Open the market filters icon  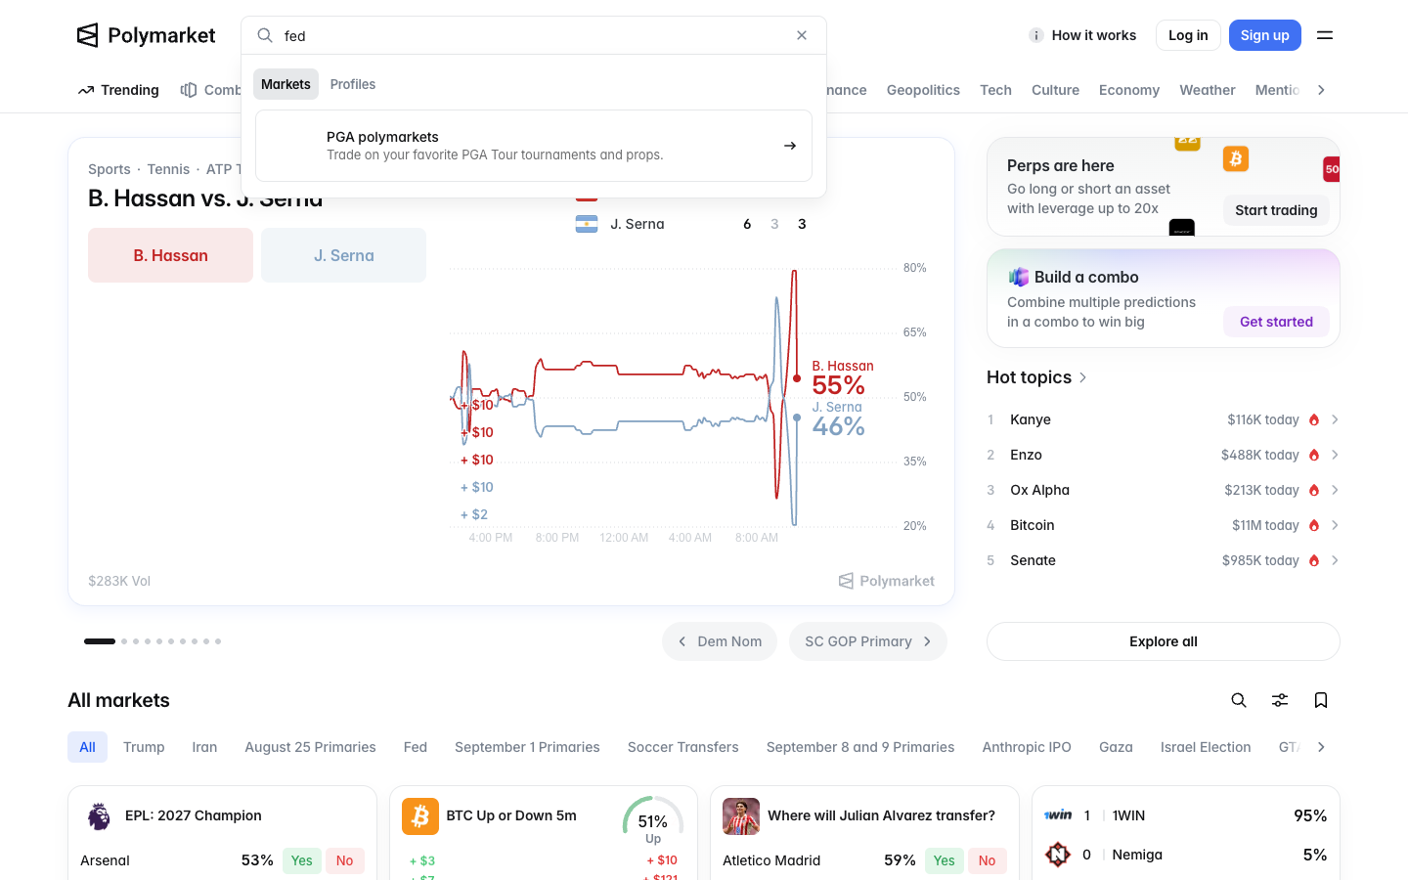1280,700
